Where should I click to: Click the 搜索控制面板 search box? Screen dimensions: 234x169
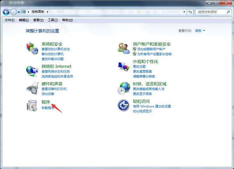[211, 12]
